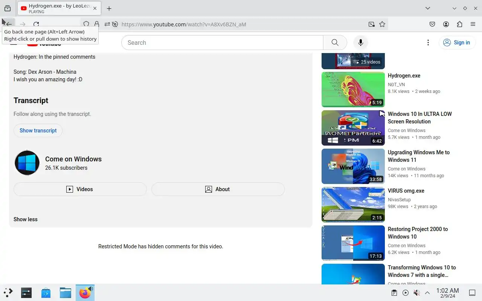Open the clock showing 1:02 AM
482x301 pixels.
click(x=447, y=293)
